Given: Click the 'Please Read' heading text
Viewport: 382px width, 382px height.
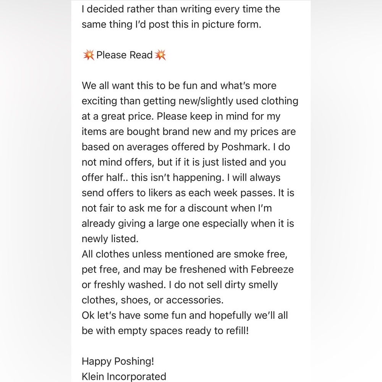Looking at the screenshot, I should point(124,55).
